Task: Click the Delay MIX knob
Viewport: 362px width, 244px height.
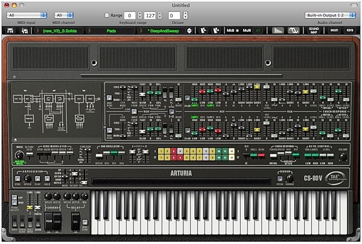Action: click(x=84, y=196)
